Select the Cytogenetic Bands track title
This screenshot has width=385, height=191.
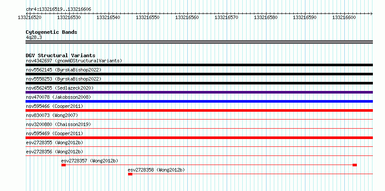point(51,32)
